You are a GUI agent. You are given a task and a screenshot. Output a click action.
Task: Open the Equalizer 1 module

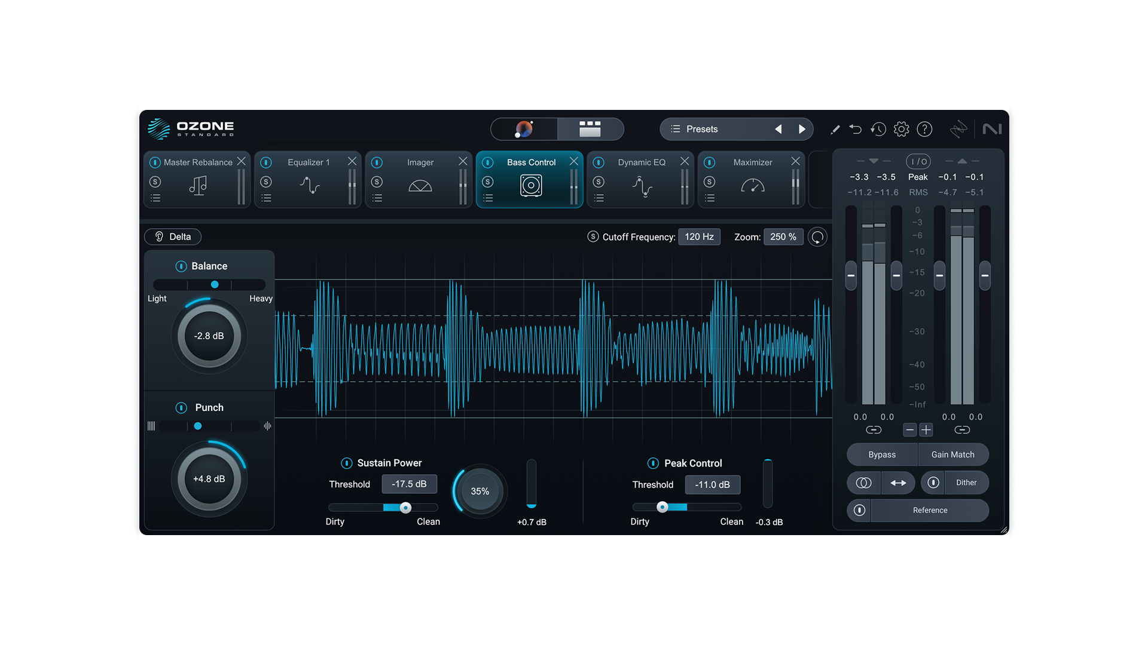[308, 162]
